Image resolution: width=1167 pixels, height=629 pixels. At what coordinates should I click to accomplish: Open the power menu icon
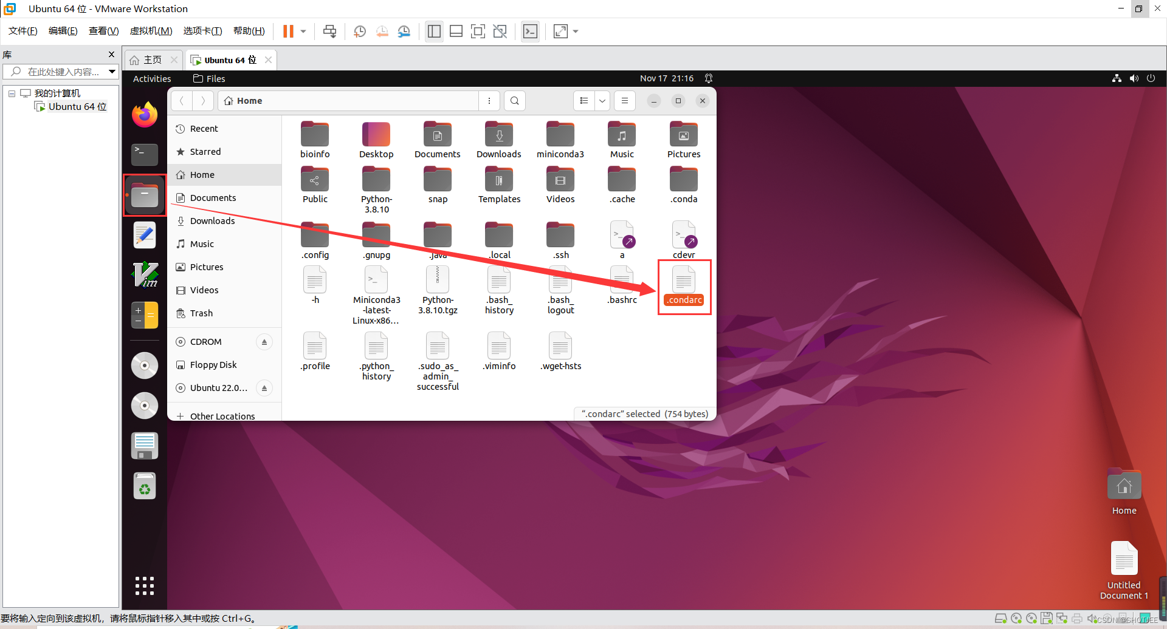1151,78
